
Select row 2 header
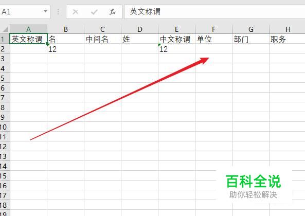tap(5, 48)
